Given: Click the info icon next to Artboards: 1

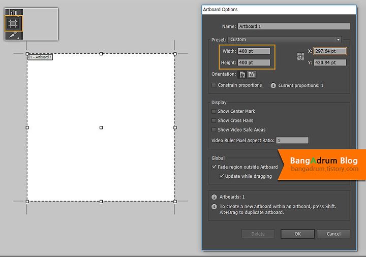Looking at the screenshot, I should pyautogui.click(x=214, y=197).
